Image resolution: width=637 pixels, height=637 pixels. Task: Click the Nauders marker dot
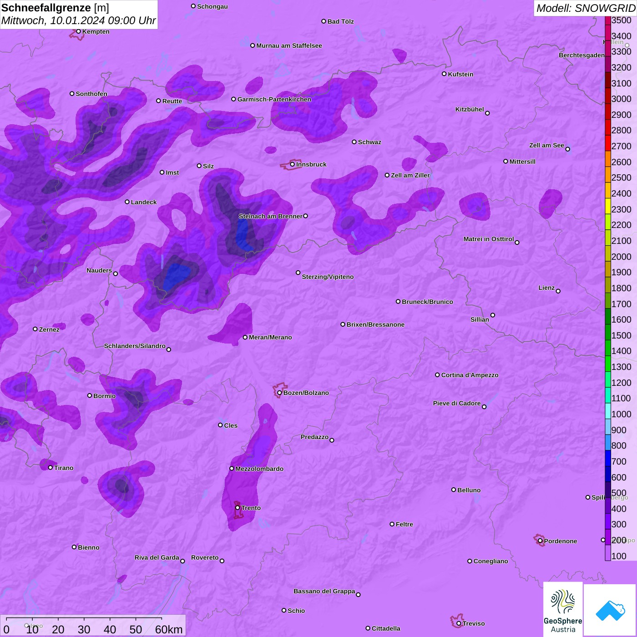click(116, 273)
